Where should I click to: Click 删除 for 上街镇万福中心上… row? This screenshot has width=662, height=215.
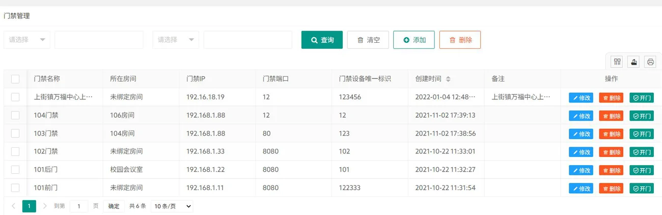tap(611, 98)
